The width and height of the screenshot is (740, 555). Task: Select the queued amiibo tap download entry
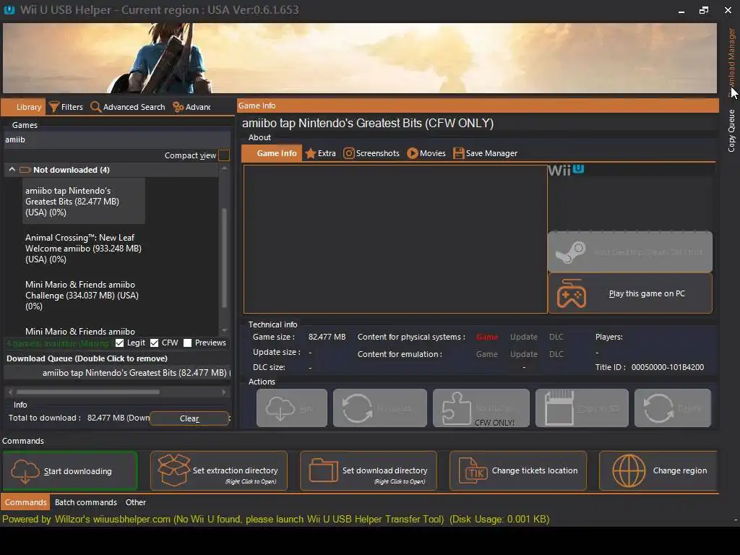(x=117, y=373)
